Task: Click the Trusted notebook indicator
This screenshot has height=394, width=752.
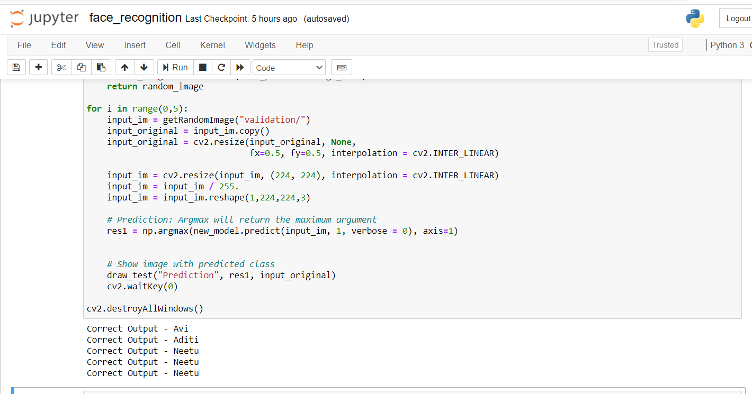Action: point(665,45)
